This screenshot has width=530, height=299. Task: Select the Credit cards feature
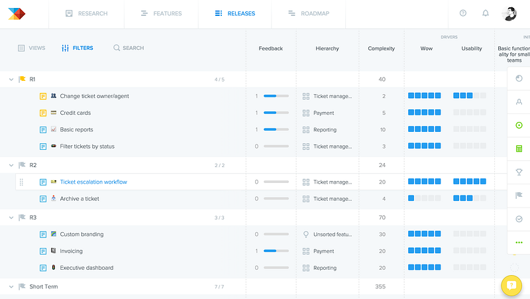tap(76, 113)
